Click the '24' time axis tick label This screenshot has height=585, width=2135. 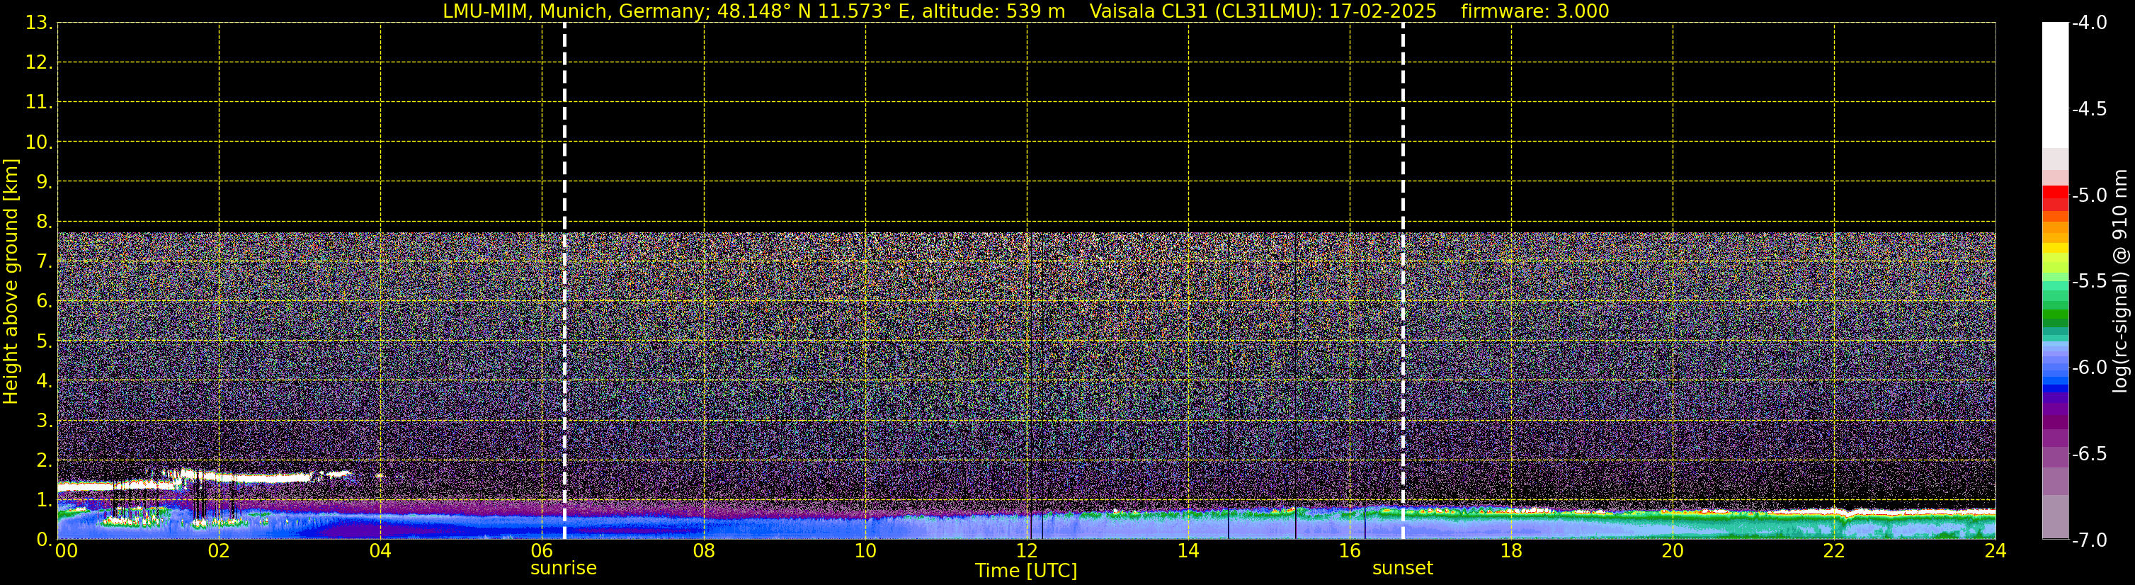pos(1995,551)
